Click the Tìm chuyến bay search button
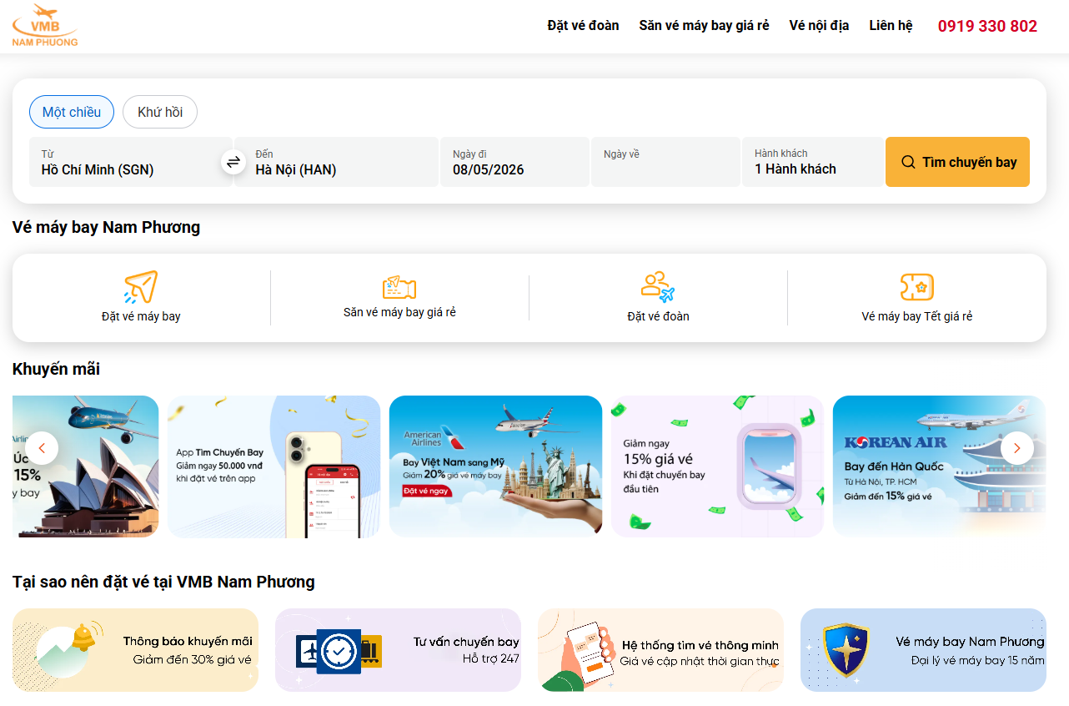Viewport: 1069px width, 706px height. [x=957, y=162]
